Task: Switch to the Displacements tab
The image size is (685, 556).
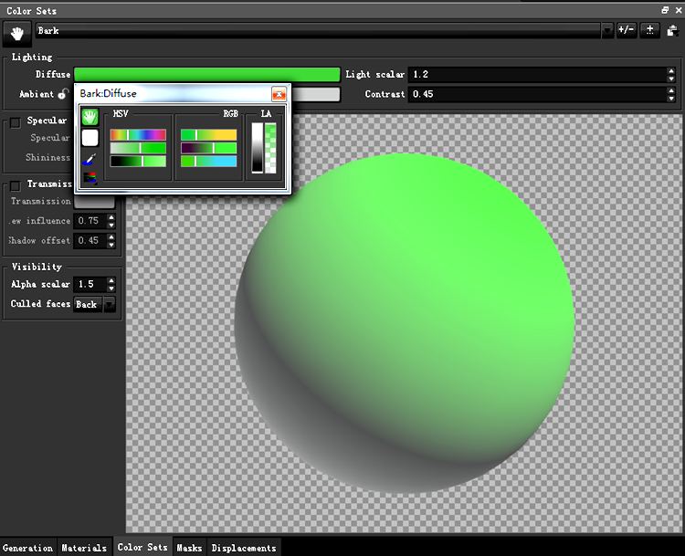Action: click(244, 548)
